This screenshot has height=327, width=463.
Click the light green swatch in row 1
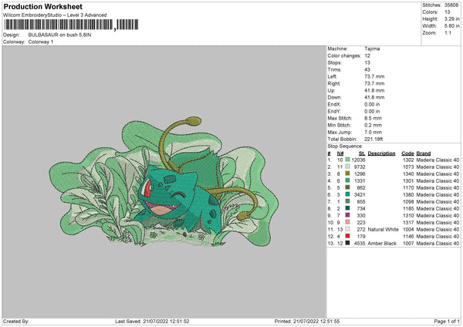[348, 160]
